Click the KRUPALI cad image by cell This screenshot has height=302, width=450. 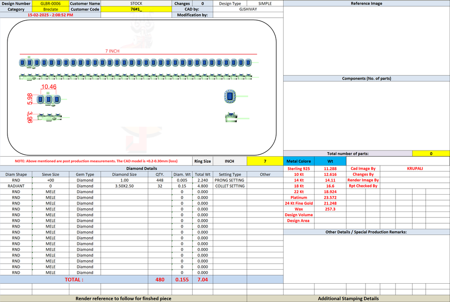pos(415,168)
